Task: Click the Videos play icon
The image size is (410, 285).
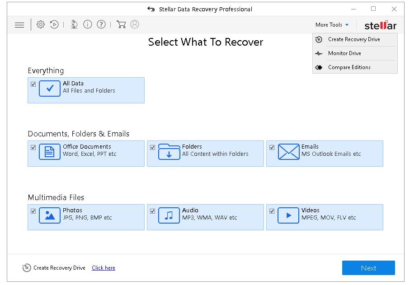Action: pos(288,215)
